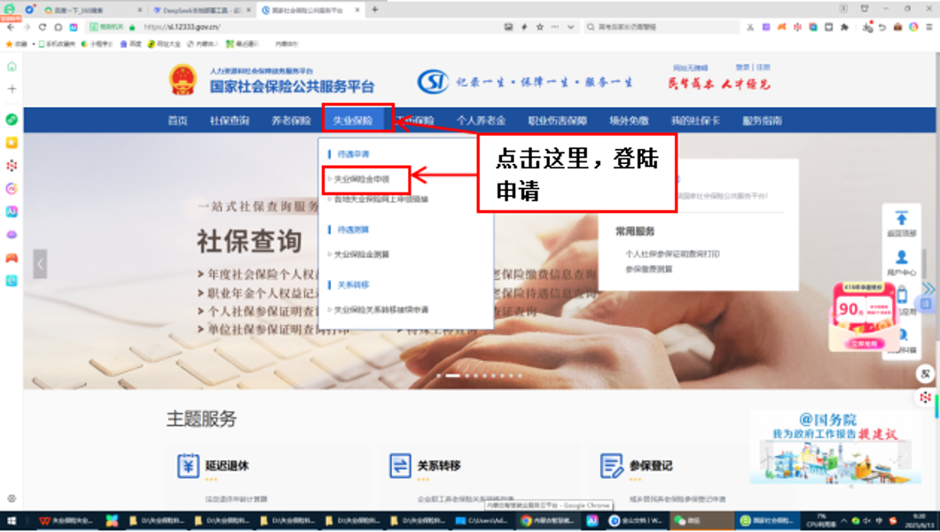Viewport: 940px width, 532px height.
Task: Open 个人社保参保证明查询打印 link
Action: click(672, 254)
